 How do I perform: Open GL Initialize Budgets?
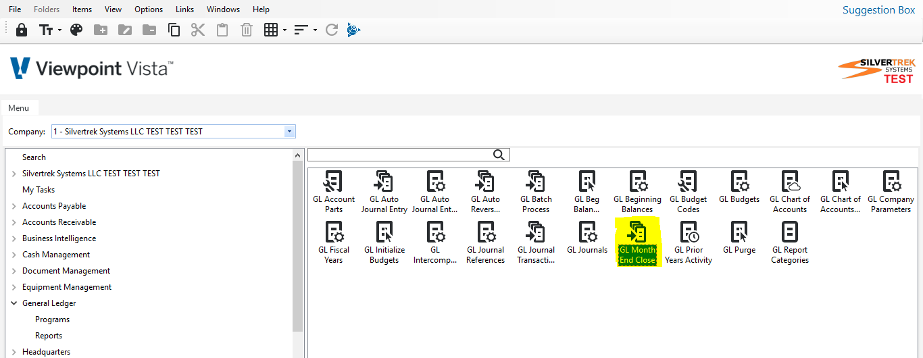[x=384, y=242]
